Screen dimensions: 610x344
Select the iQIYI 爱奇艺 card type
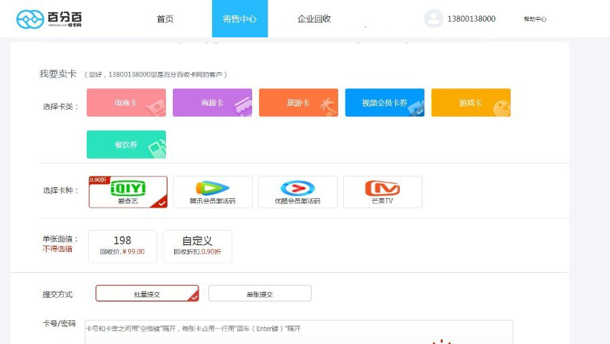128,191
